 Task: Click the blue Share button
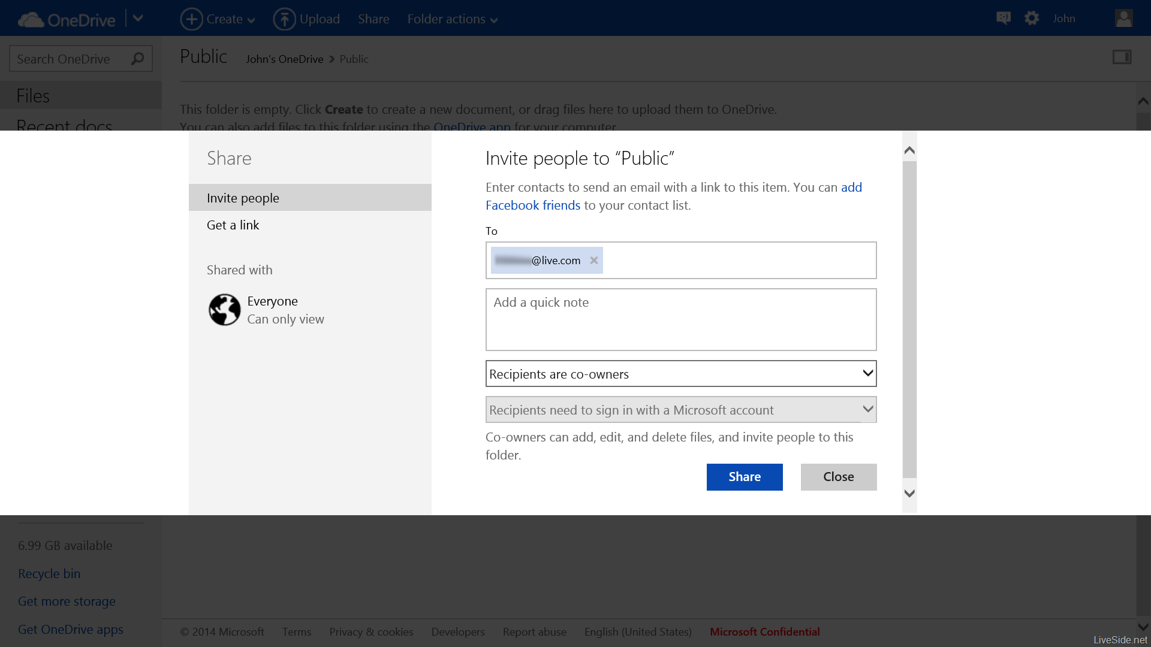click(x=744, y=477)
